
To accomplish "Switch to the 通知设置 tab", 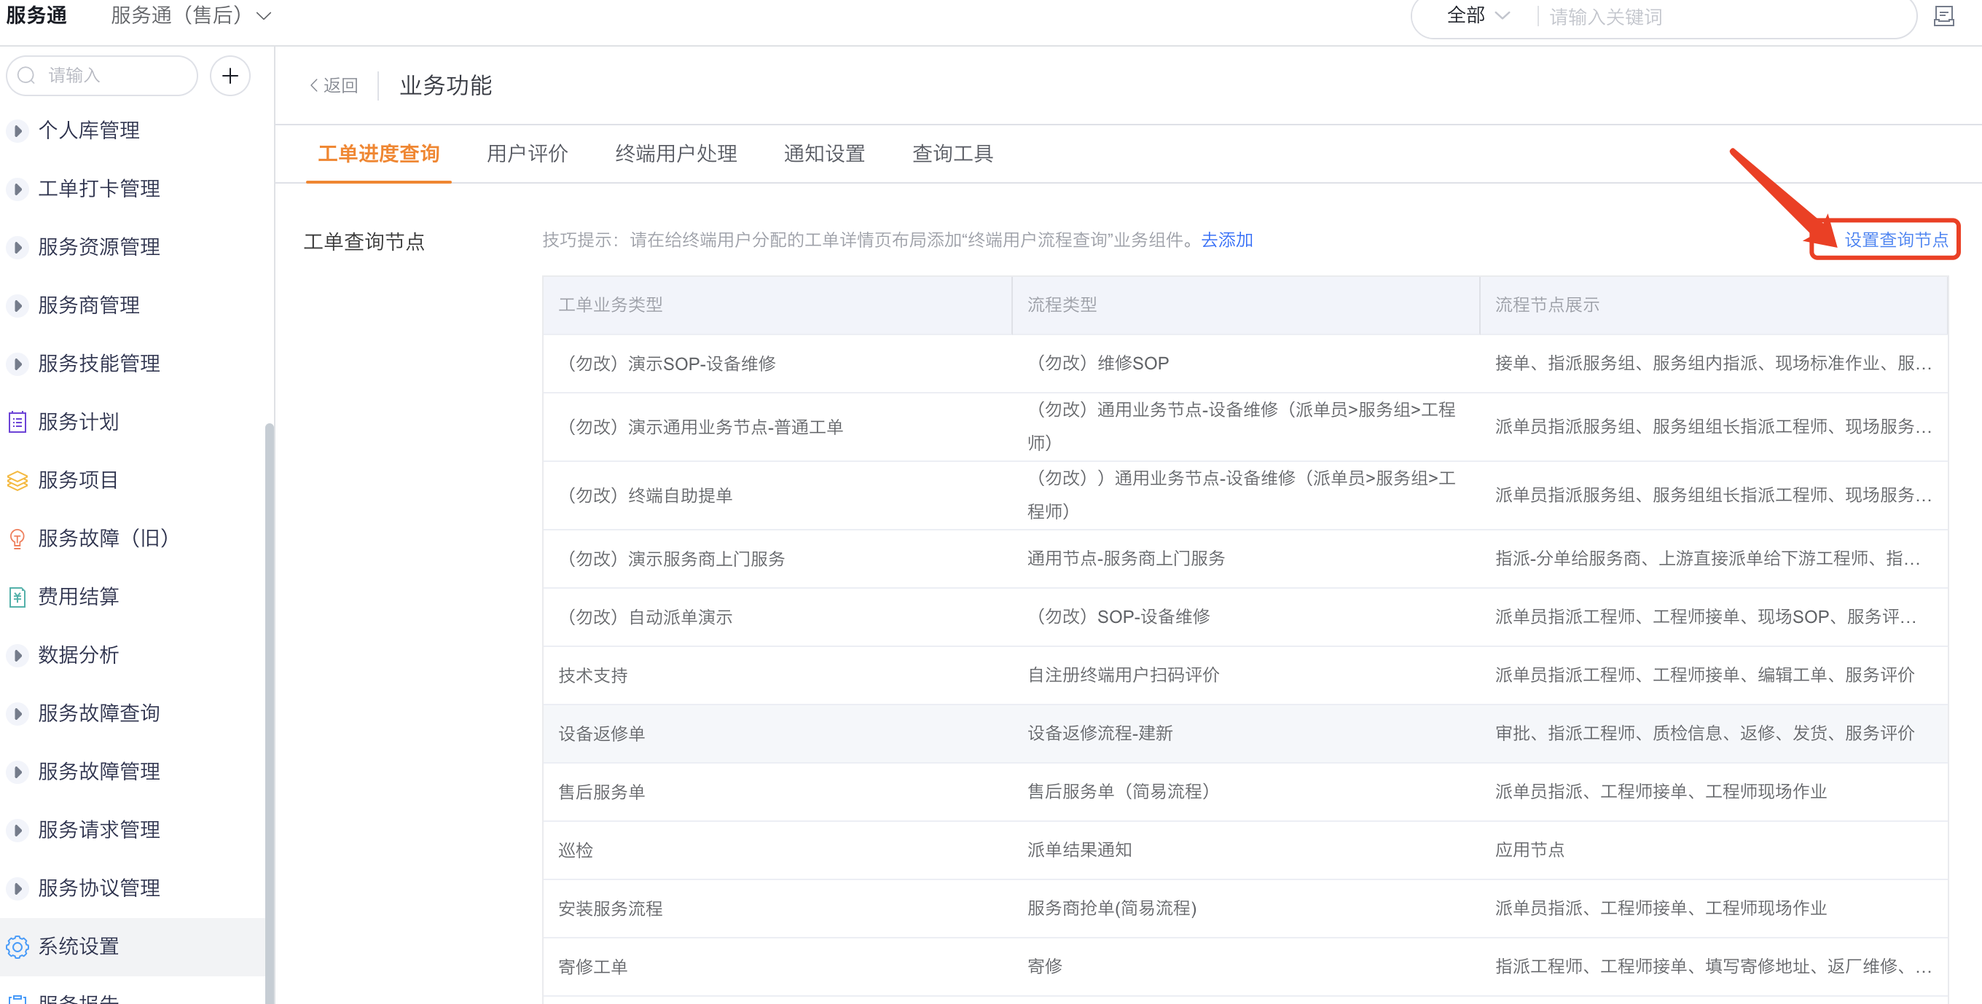I will point(824,154).
